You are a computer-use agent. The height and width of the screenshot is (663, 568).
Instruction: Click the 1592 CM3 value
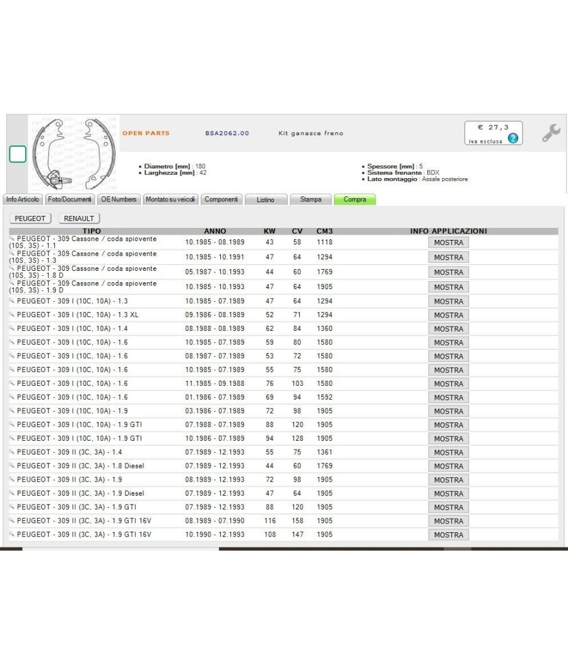pyautogui.click(x=324, y=397)
